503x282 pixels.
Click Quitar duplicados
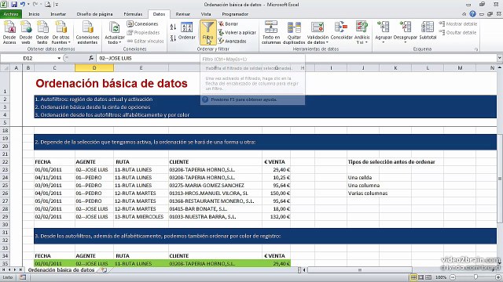pyautogui.click(x=294, y=32)
